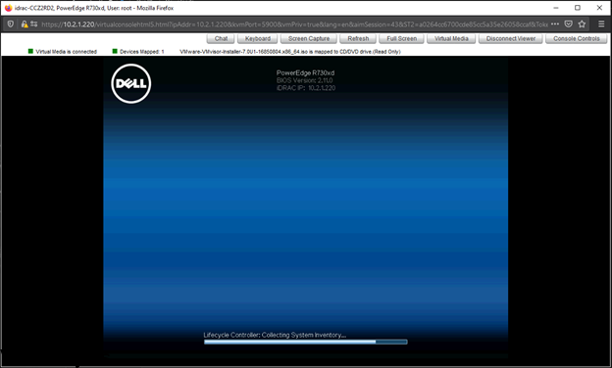Open the Chat button in viewer toolbar
This screenshot has height=368, width=612.
tap(221, 38)
